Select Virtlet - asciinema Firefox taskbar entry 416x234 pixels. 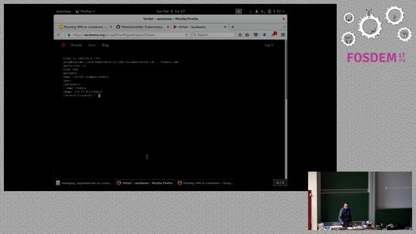145,183
